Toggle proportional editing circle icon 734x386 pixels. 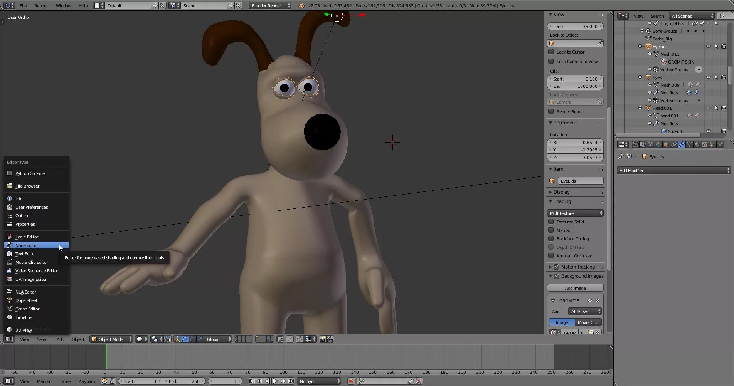[290, 339]
